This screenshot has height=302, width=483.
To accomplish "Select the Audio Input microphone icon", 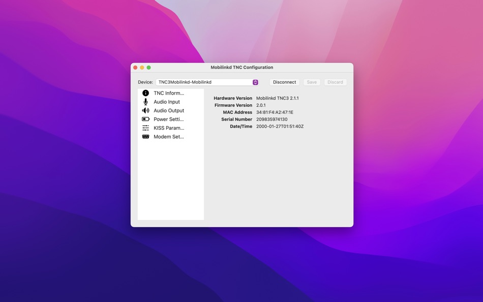I will pos(145,102).
